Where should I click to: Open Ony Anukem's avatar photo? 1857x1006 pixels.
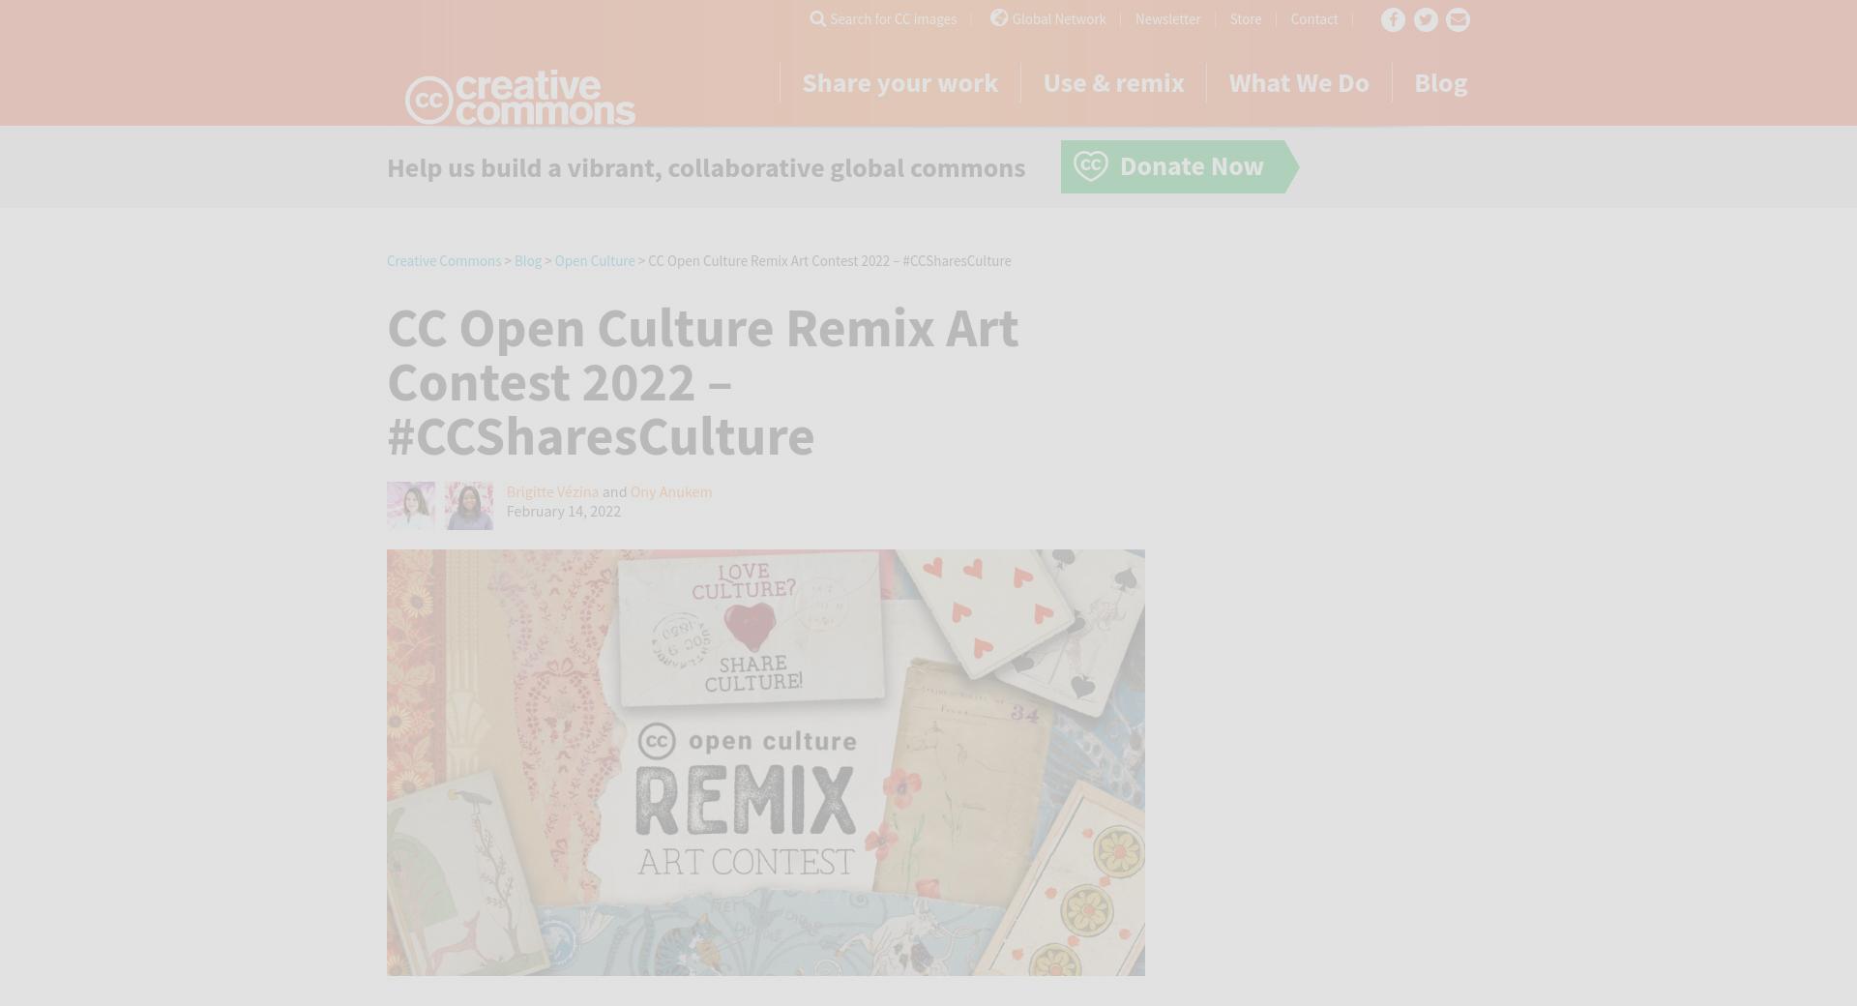[x=469, y=506]
